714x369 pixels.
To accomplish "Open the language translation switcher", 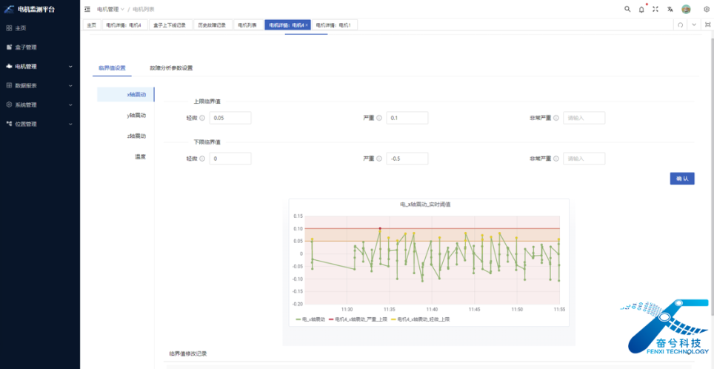I will click(670, 9).
